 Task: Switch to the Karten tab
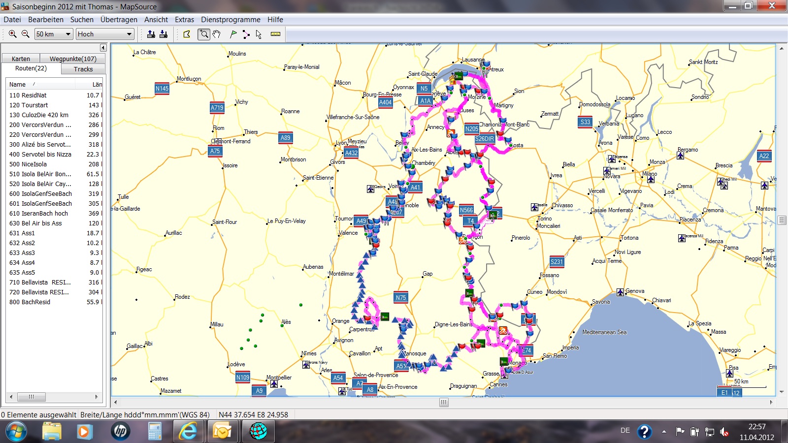pos(21,59)
